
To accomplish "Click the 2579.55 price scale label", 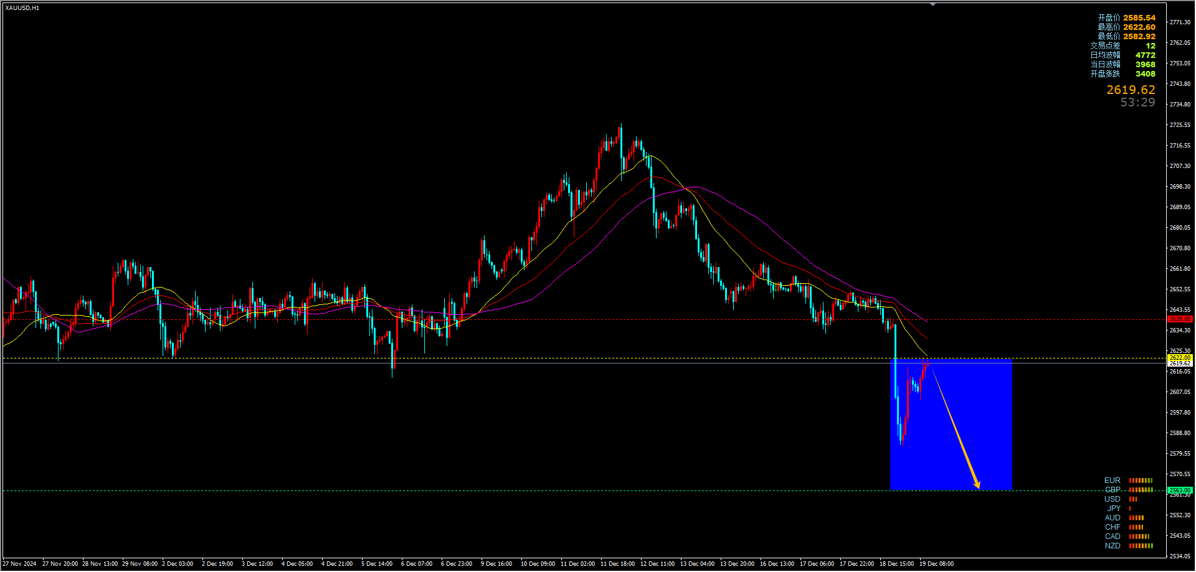I will coord(1180,454).
